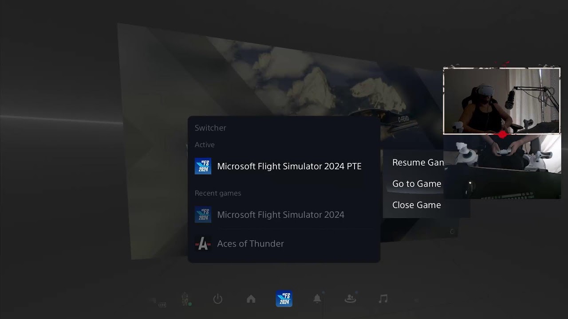
Task: Click the Active section label
Action: click(x=205, y=145)
